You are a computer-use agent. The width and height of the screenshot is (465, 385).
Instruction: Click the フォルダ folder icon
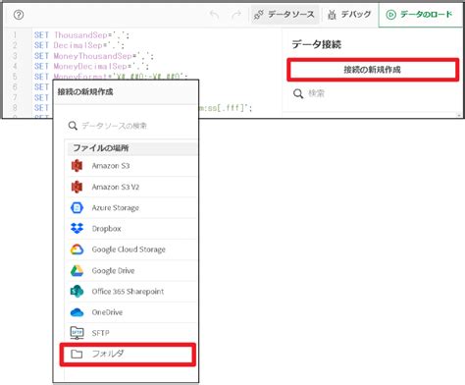tap(77, 354)
